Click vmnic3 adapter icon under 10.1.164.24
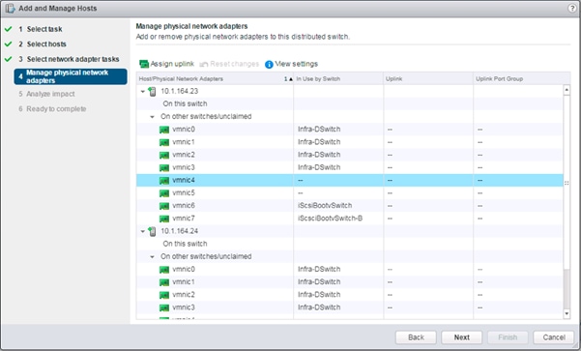The image size is (581, 351). pyautogui.click(x=164, y=307)
